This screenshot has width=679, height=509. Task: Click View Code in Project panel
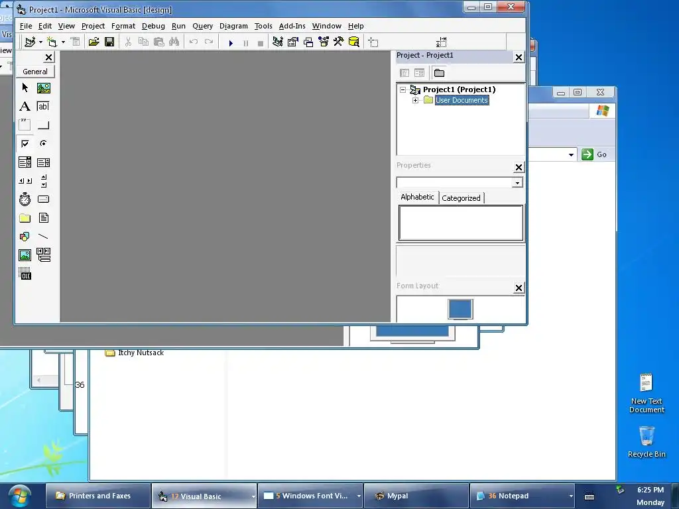(x=404, y=73)
